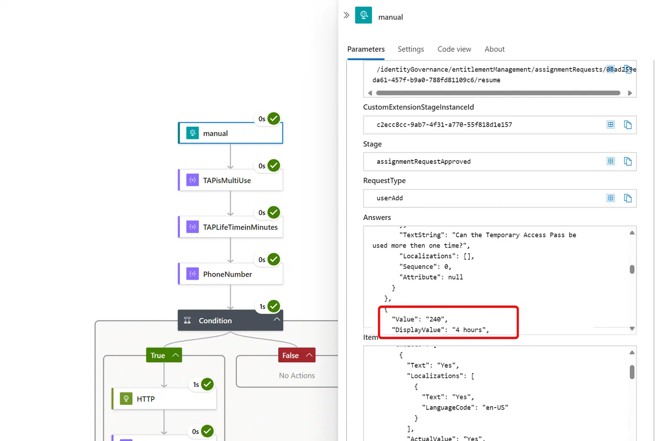The height and width of the screenshot is (441, 659).
Task: Click success checkmark on PhoneNumber node
Action: [273, 259]
